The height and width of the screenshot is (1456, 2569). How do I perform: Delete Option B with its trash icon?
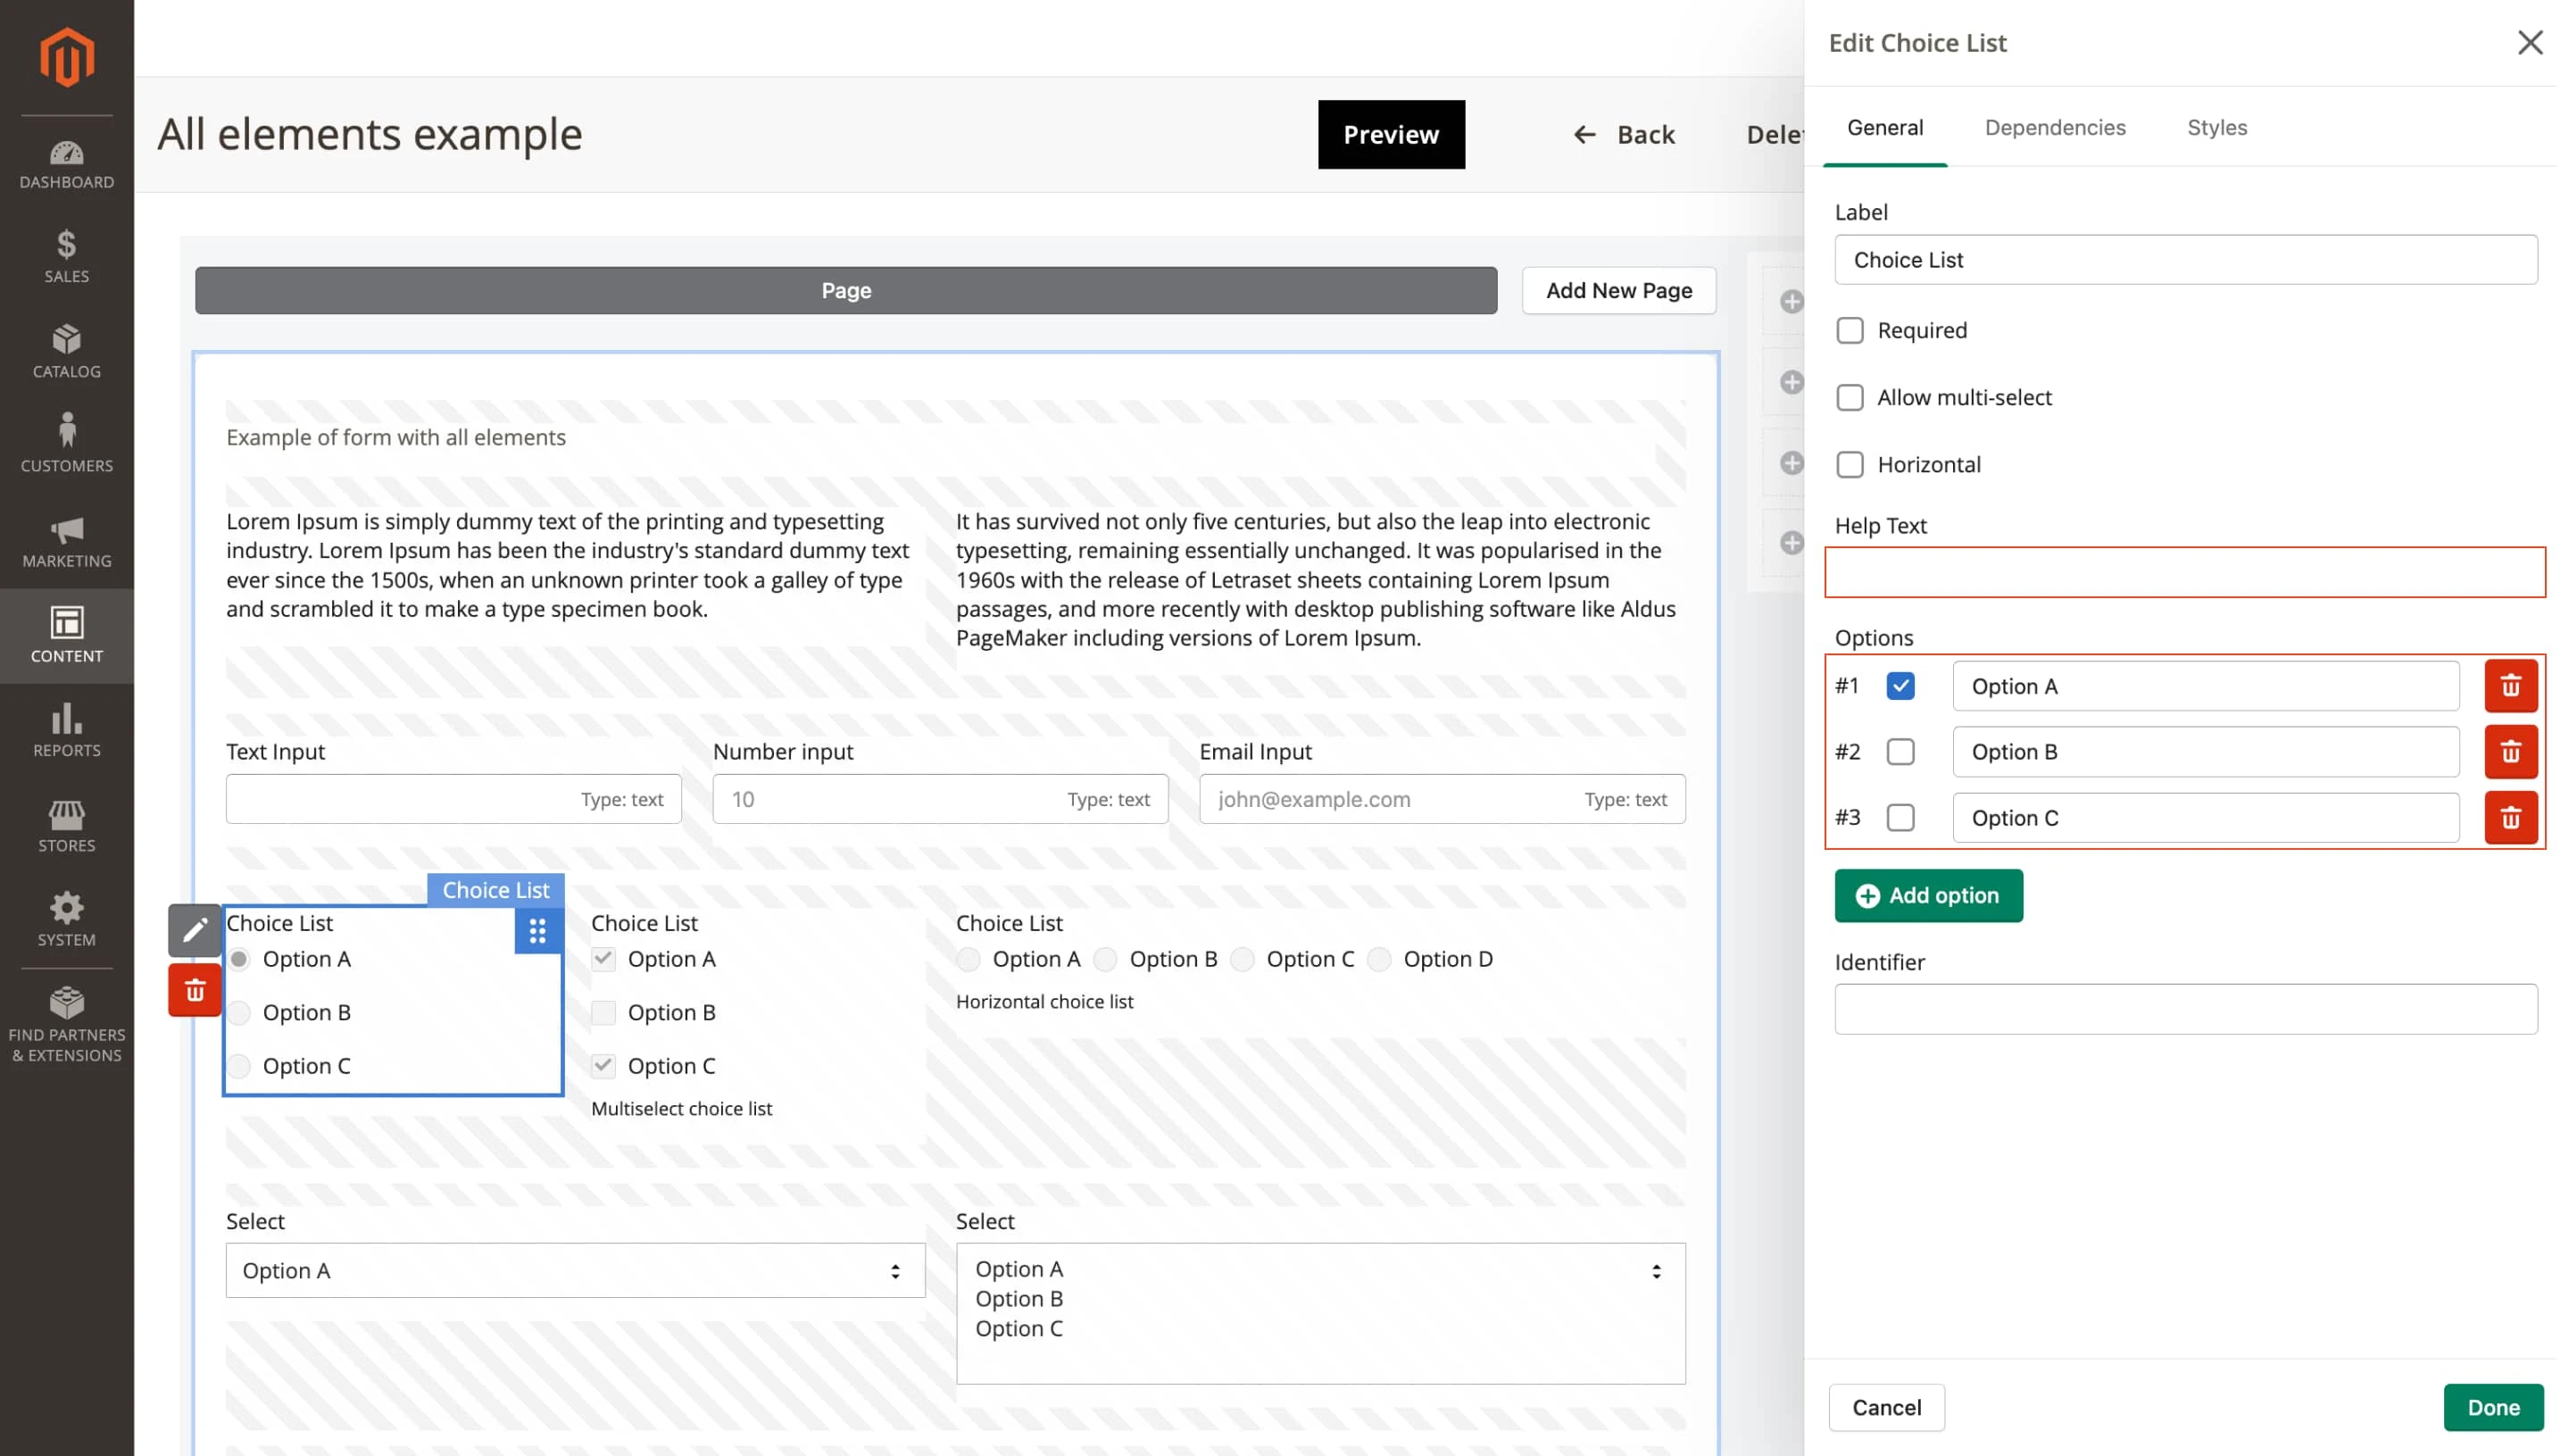(x=2510, y=752)
